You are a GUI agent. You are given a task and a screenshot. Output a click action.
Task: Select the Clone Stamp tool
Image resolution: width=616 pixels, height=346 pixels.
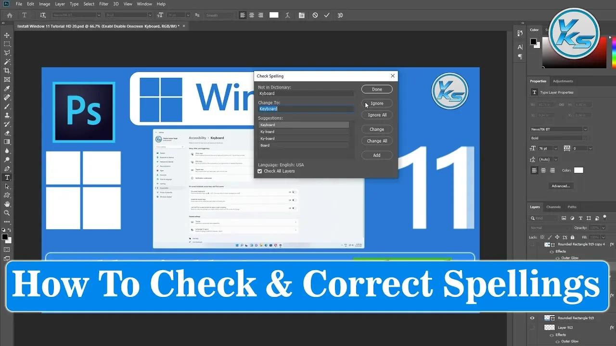point(7,115)
